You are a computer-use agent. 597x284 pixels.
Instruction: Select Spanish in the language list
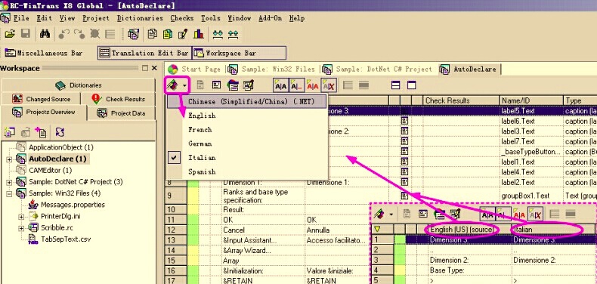(x=247, y=171)
